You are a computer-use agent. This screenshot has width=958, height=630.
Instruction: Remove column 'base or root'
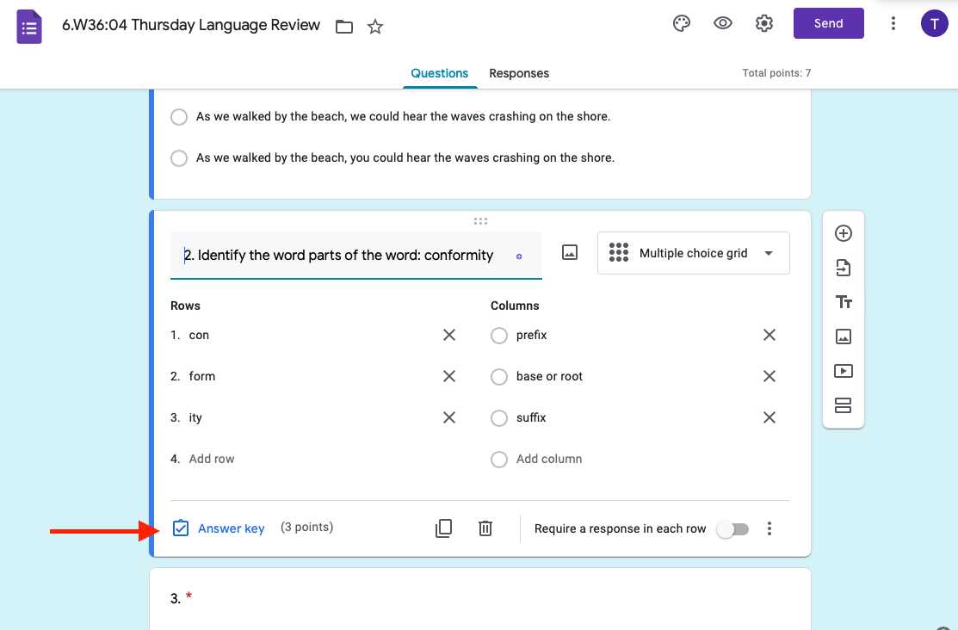pyautogui.click(x=769, y=376)
